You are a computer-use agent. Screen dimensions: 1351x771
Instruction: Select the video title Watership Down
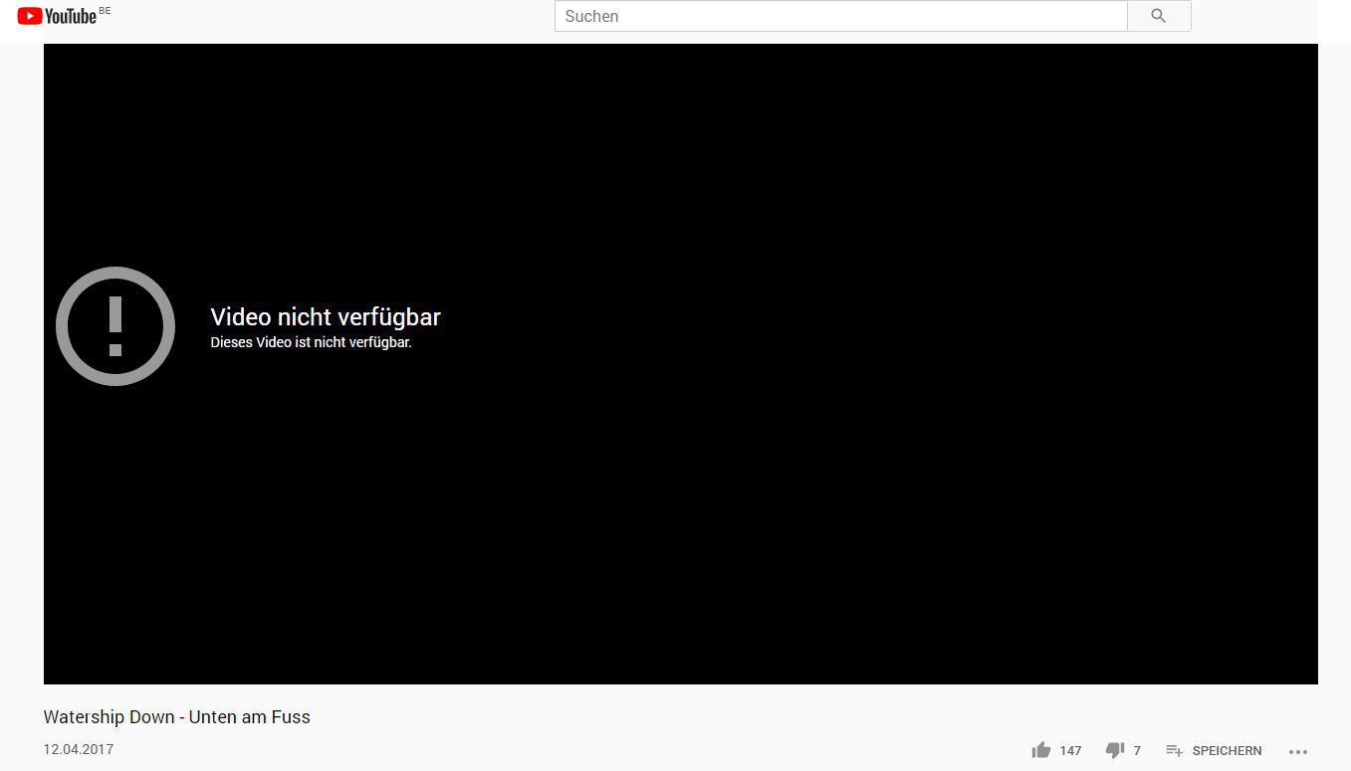(177, 716)
